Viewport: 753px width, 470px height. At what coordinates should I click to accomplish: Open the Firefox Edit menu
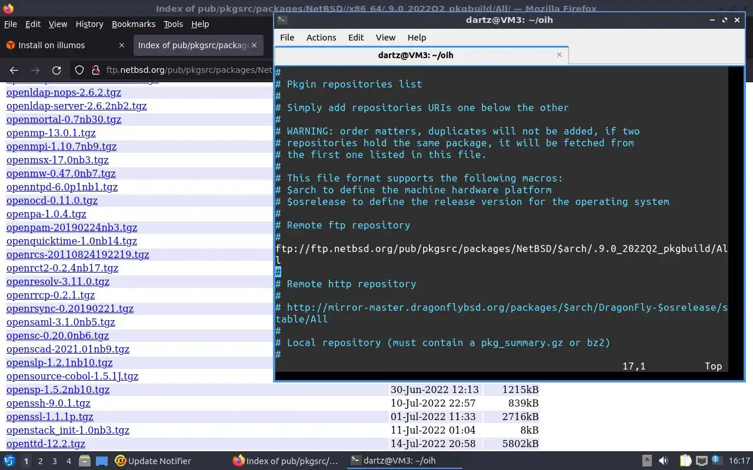pos(33,24)
